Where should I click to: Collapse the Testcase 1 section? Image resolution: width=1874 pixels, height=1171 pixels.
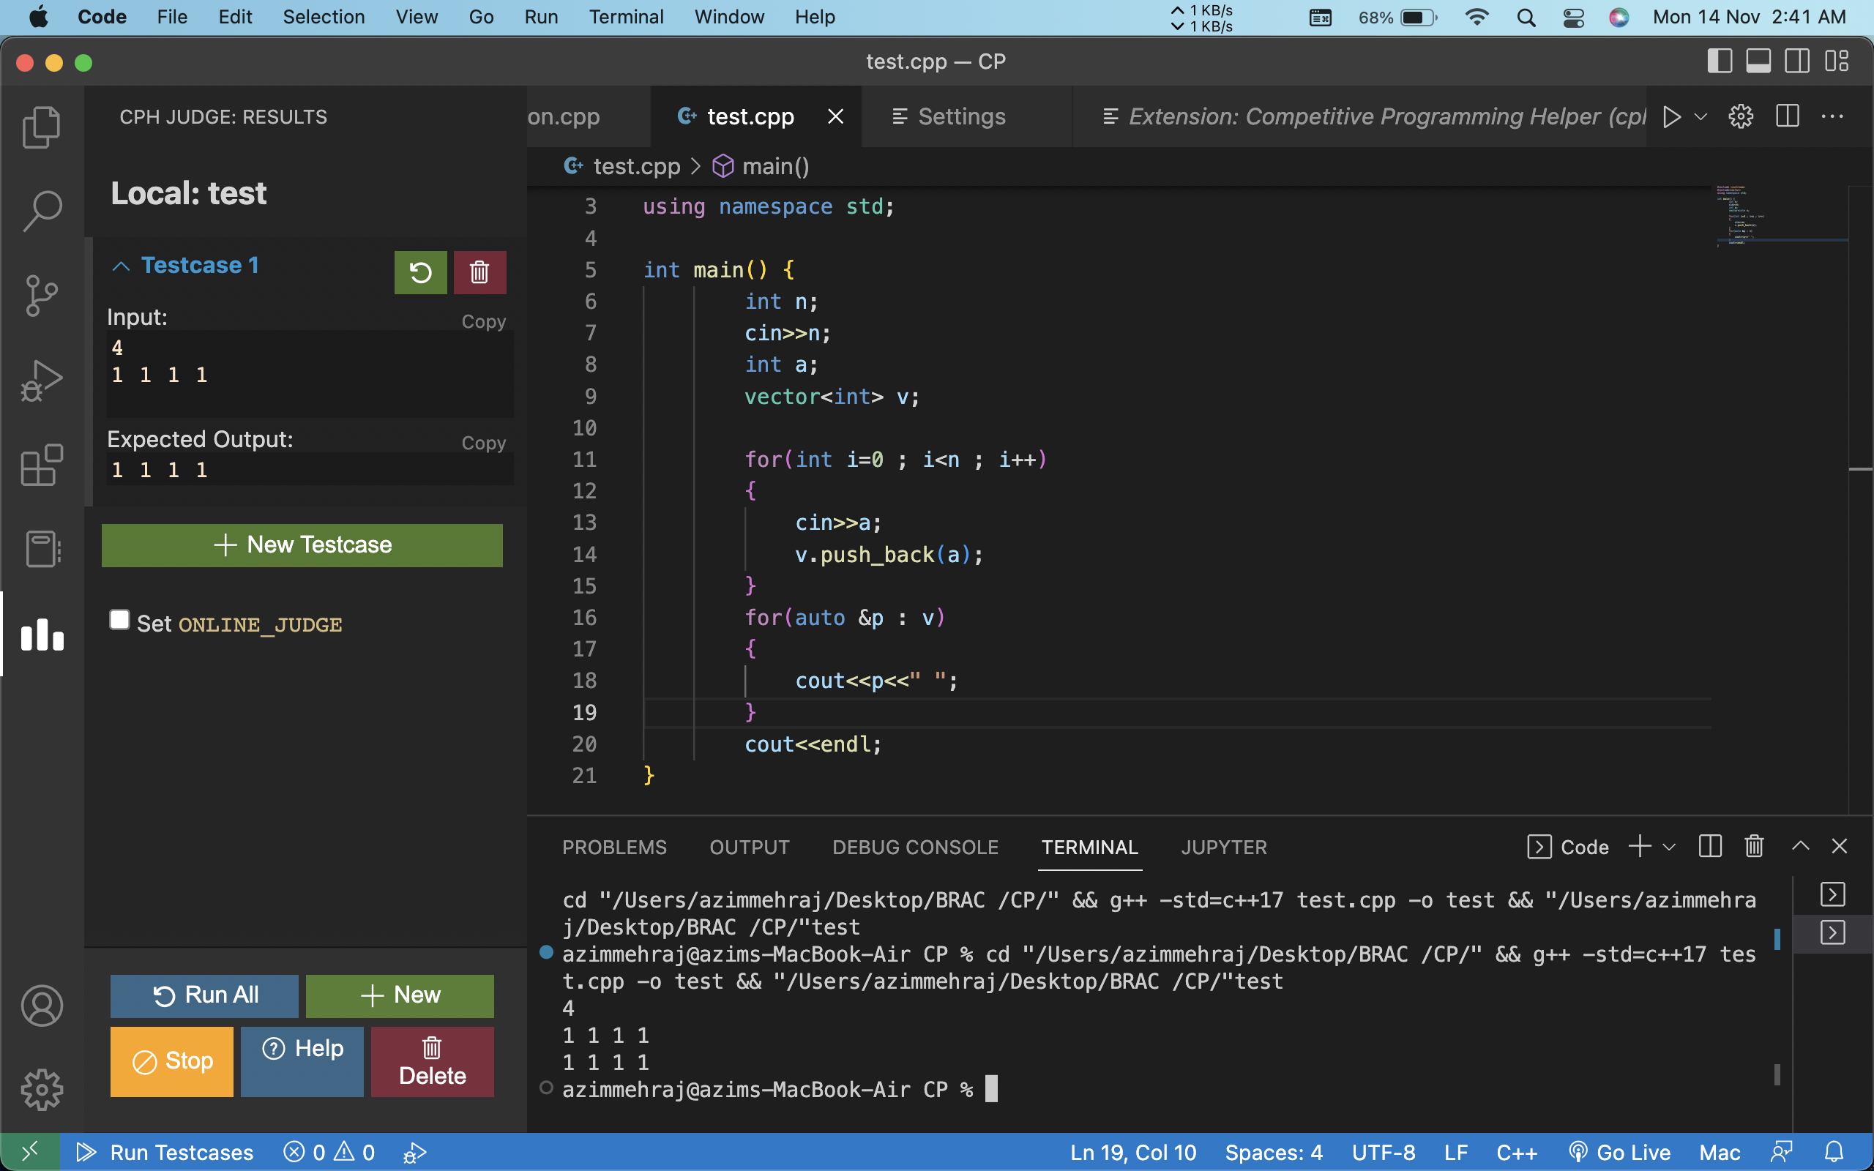[121, 266]
